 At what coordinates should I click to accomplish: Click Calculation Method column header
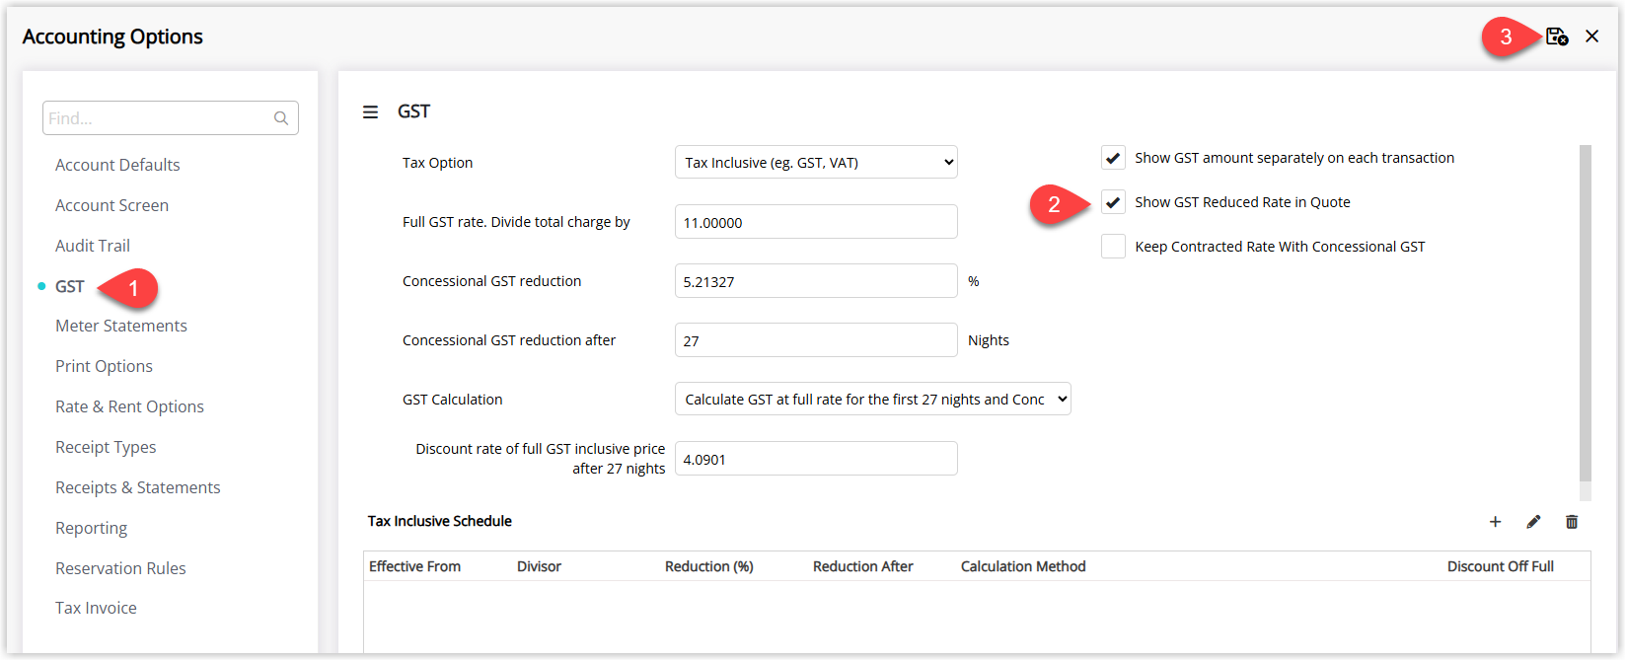1023,566
